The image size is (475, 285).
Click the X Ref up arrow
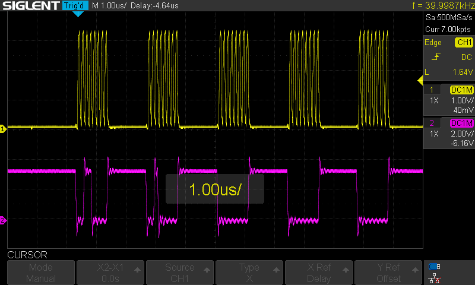tap(346, 270)
